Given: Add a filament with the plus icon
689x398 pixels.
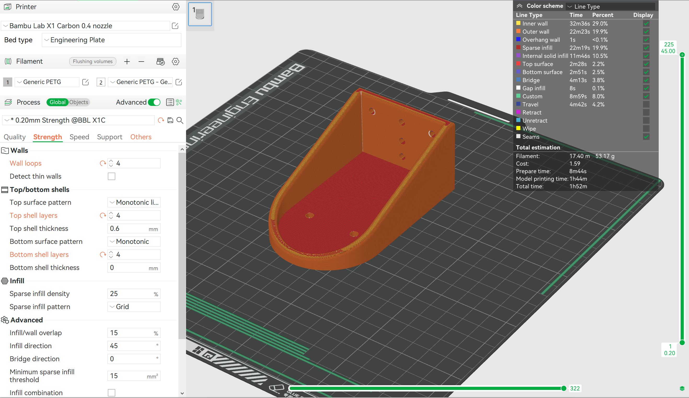Looking at the screenshot, I should click(127, 61).
